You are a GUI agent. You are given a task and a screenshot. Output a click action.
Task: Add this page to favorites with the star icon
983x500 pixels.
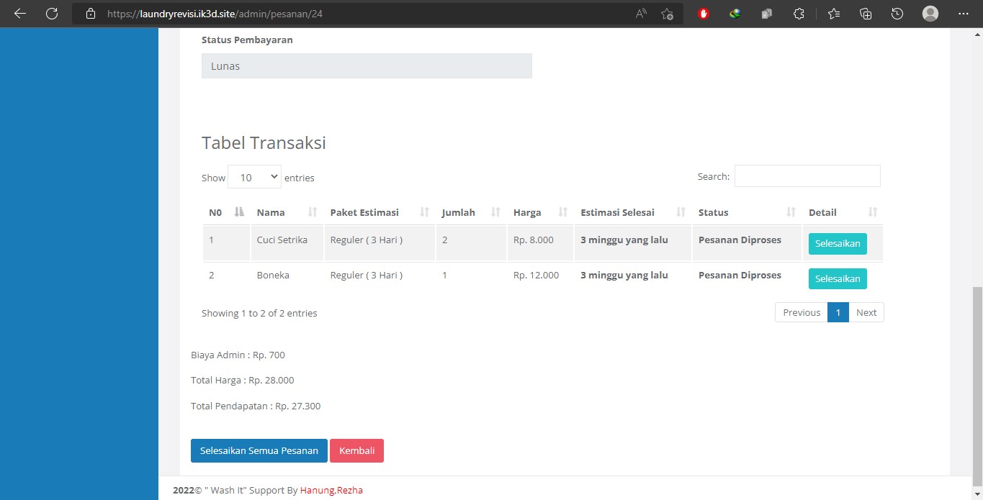[x=667, y=14]
